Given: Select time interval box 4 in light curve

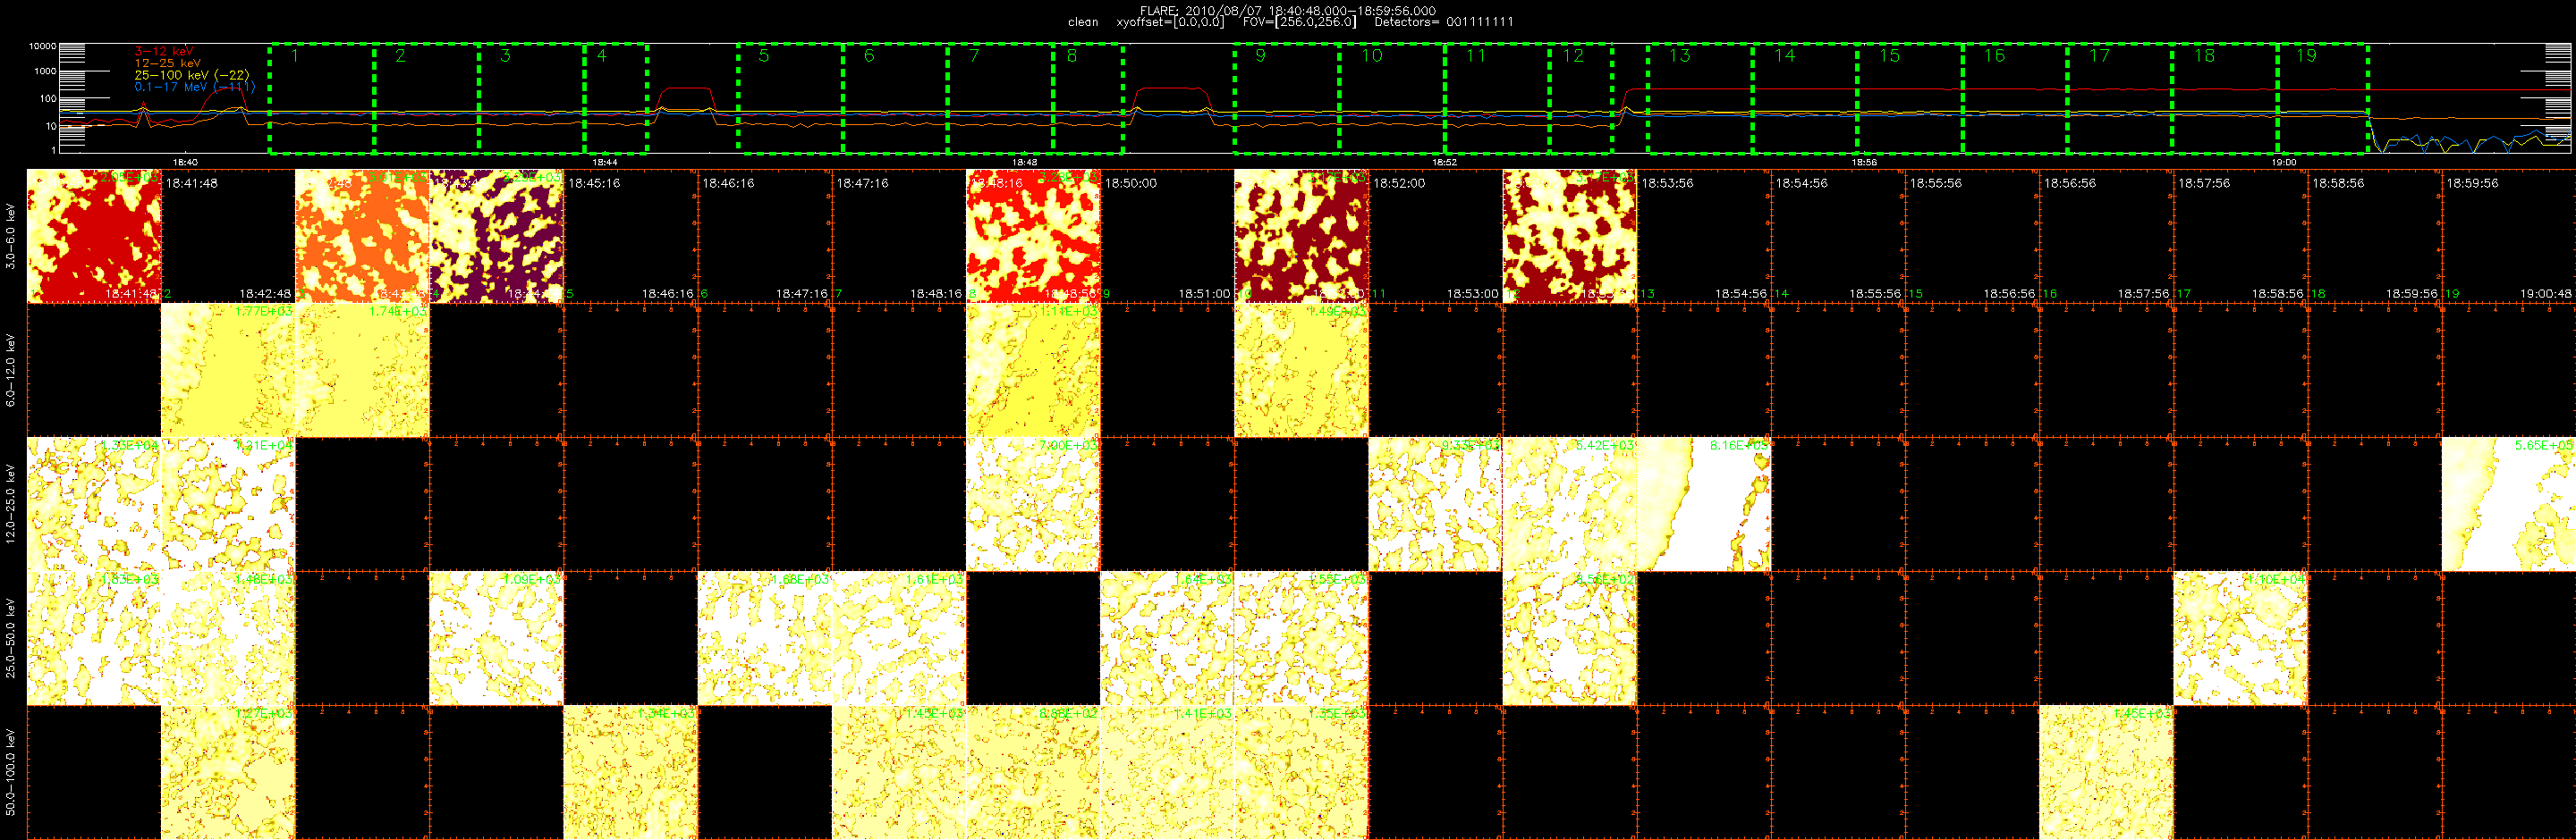Looking at the screenshot, I should pyautogui.click(x=616, y=98).
